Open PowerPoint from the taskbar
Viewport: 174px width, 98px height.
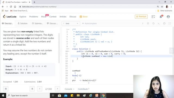pos(97,96)
